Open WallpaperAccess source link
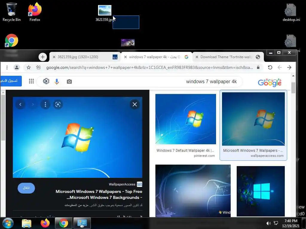The height and width of the screenshot is (229, 306). coord(126,184)
